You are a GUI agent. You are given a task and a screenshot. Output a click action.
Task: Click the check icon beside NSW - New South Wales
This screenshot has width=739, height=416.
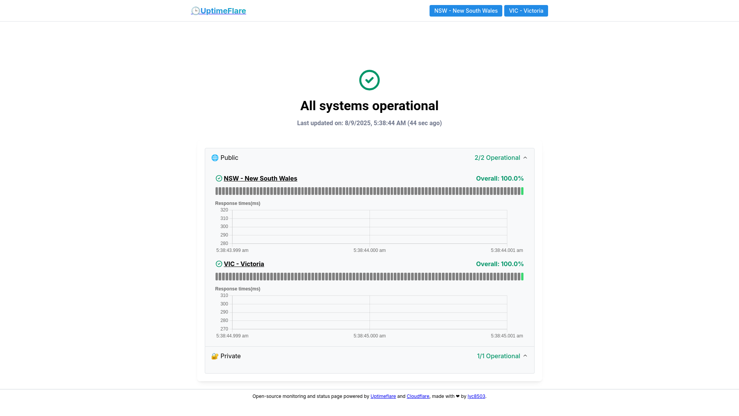[219, 178]
